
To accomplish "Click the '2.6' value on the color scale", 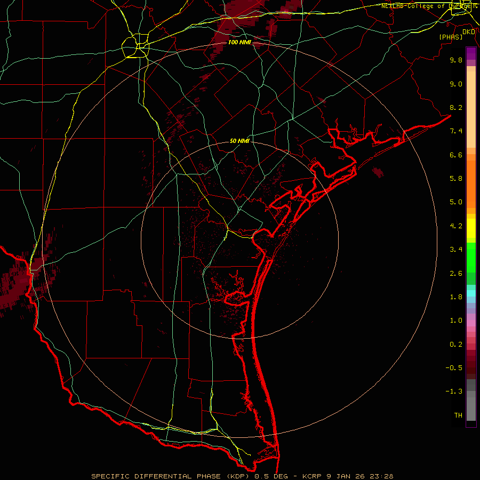I will click(x=456, y=274).
